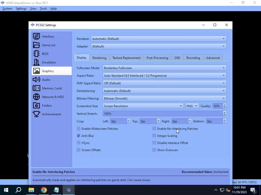The image size is (261, 195).
Task: Check Disable Interlace Offset
Action: [x=154, y=143]
